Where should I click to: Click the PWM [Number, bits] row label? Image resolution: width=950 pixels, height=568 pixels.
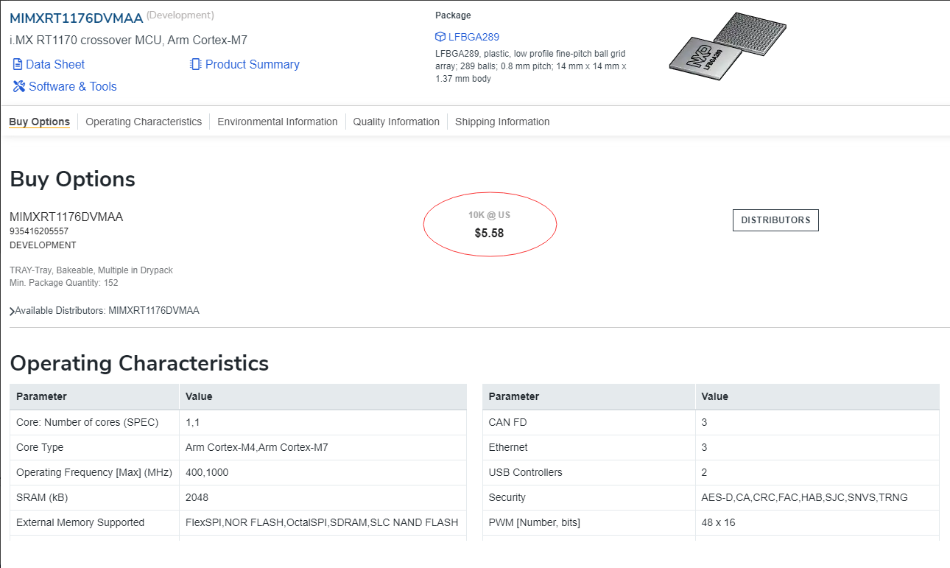[535, 522]
